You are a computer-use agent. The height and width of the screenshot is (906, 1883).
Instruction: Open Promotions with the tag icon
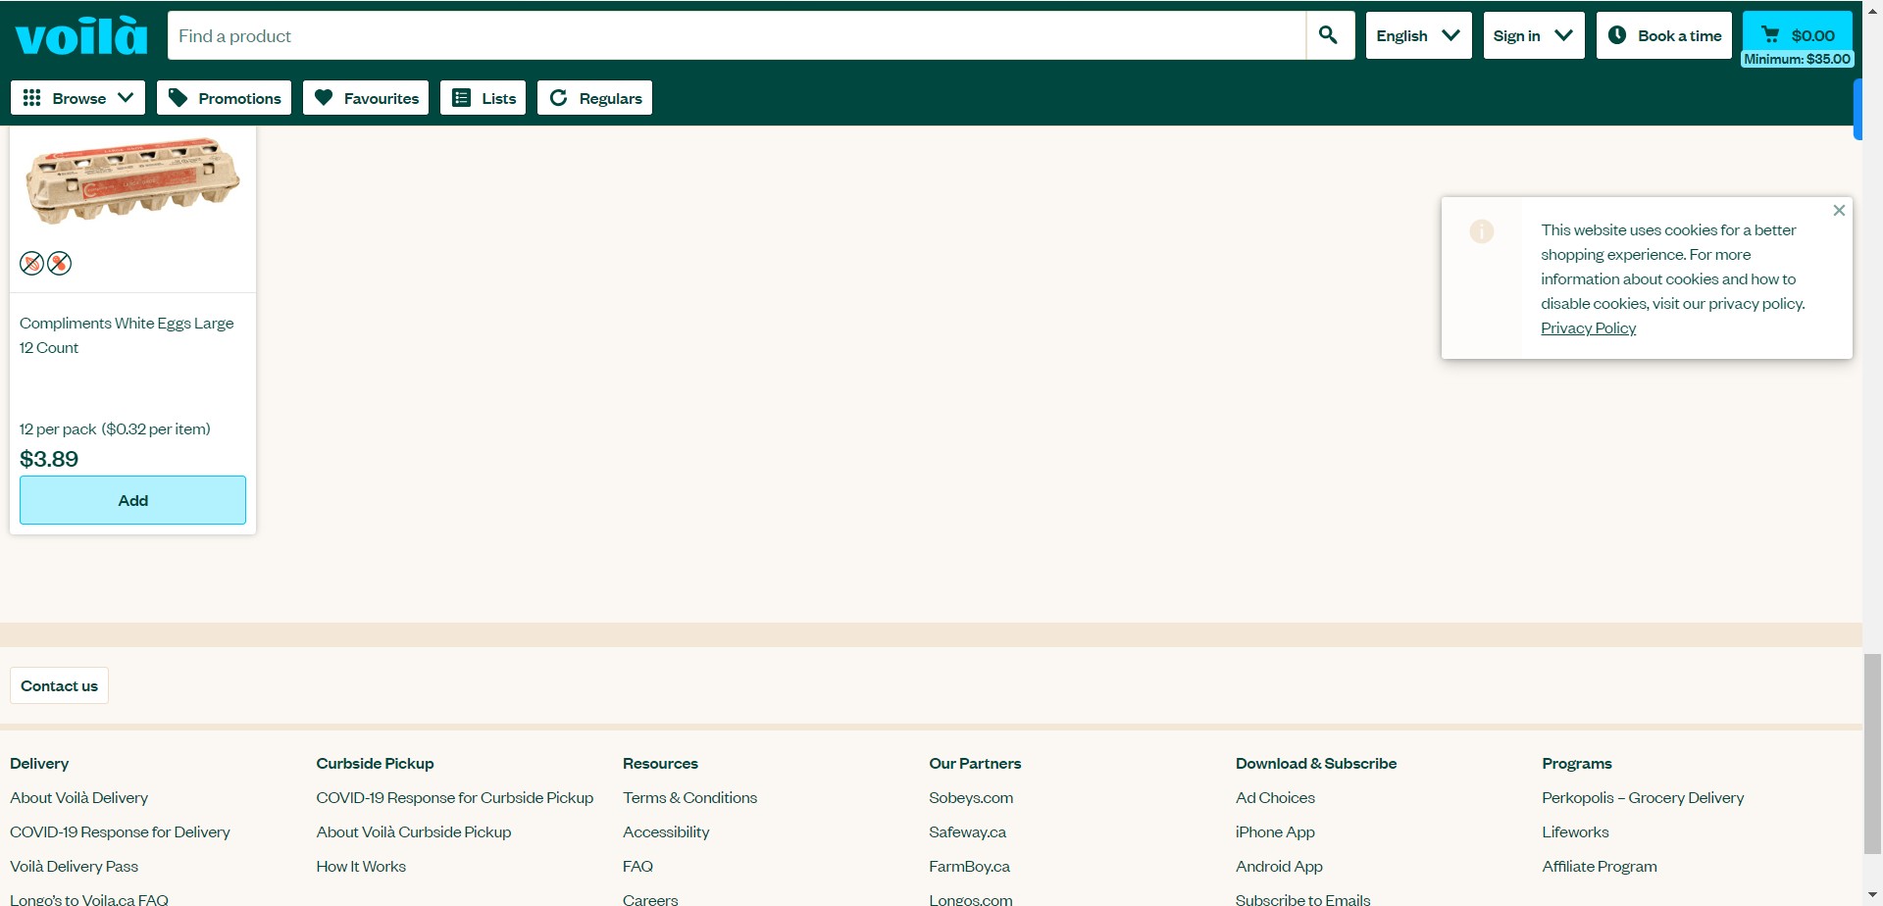click(225, 98)
